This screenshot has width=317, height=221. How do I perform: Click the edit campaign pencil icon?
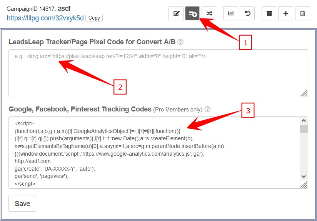tap(176, 13)
